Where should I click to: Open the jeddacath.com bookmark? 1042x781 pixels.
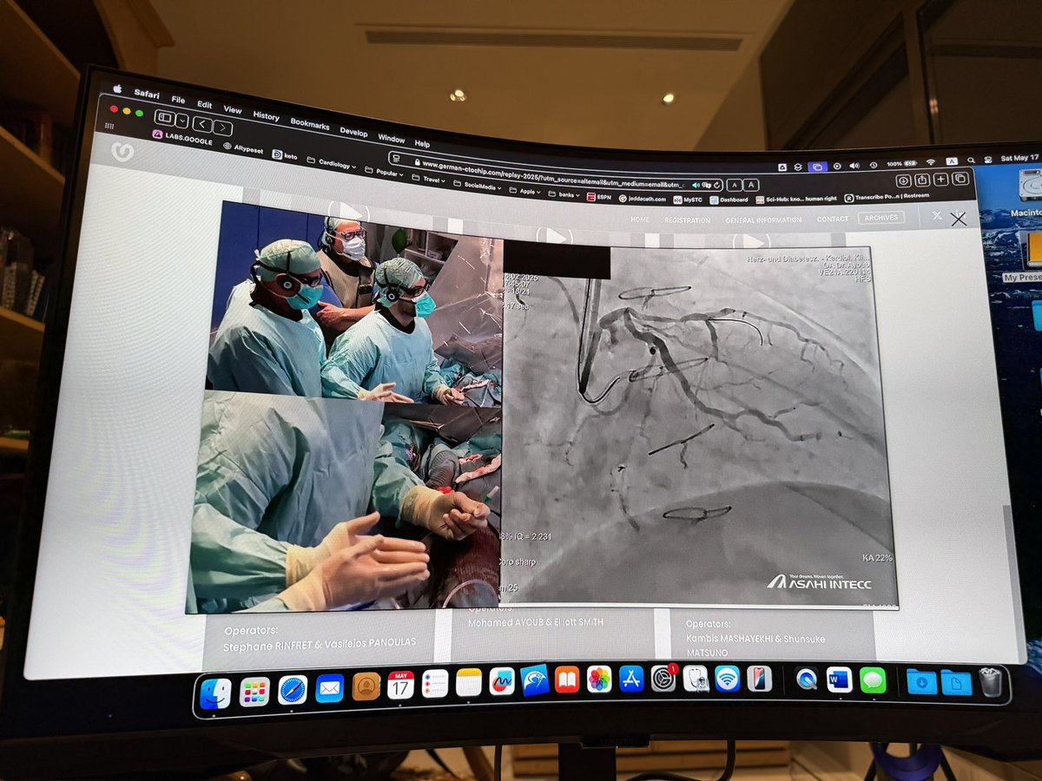pyautogui.click(x=641, y=199)
